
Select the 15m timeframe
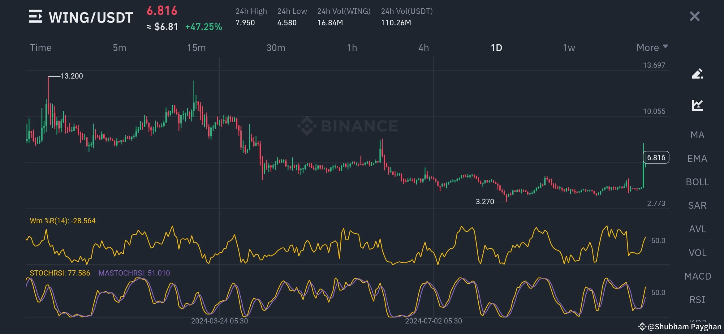197,48
